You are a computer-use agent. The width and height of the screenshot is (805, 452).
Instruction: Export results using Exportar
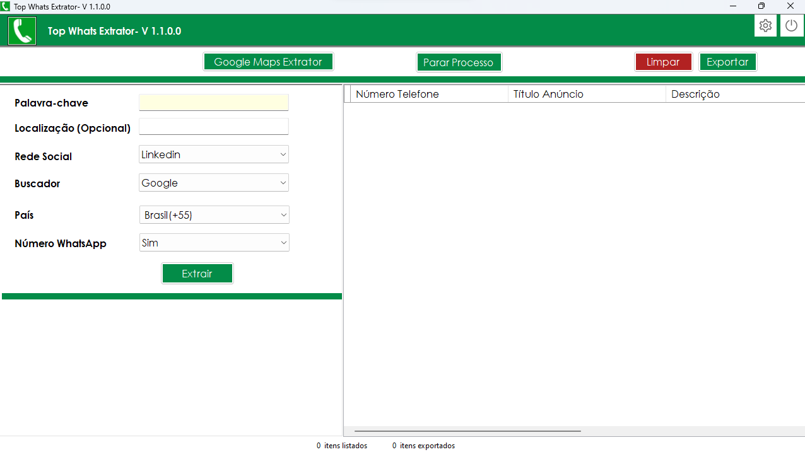727,62
